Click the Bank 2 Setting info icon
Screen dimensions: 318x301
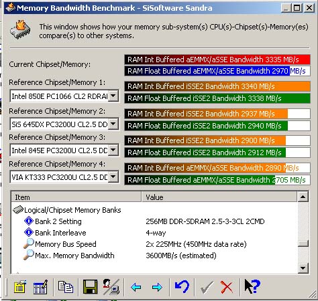coord(29,221)
